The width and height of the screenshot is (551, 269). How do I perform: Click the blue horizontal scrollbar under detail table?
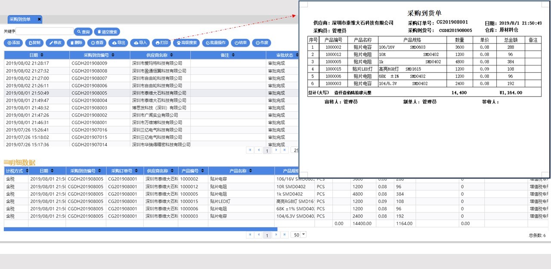[140, 229]
